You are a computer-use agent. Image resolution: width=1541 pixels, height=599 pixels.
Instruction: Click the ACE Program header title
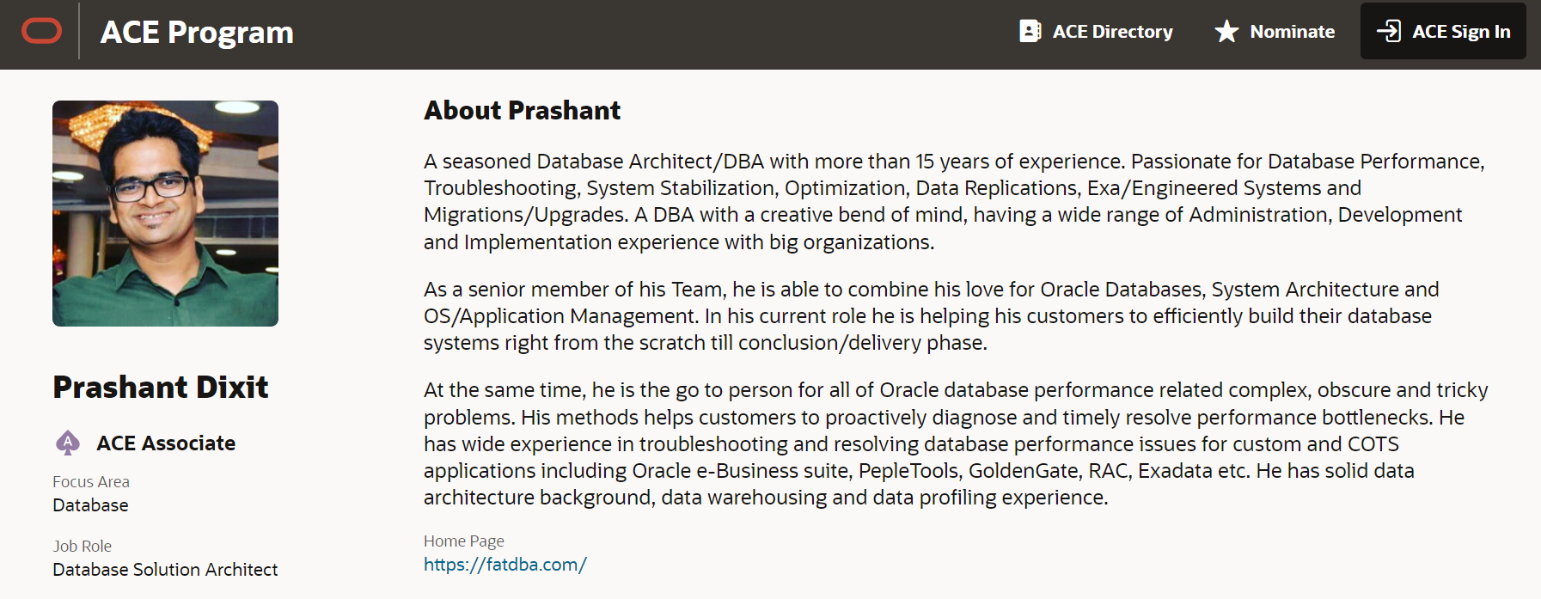click(x=197, y=33)
